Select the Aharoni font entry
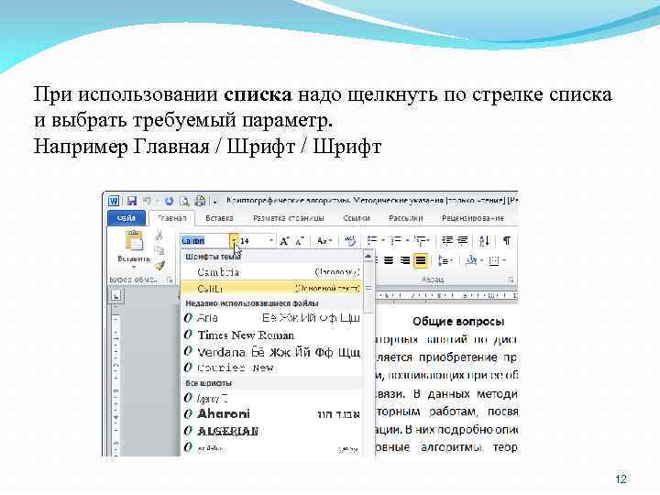 pos(271,414)
